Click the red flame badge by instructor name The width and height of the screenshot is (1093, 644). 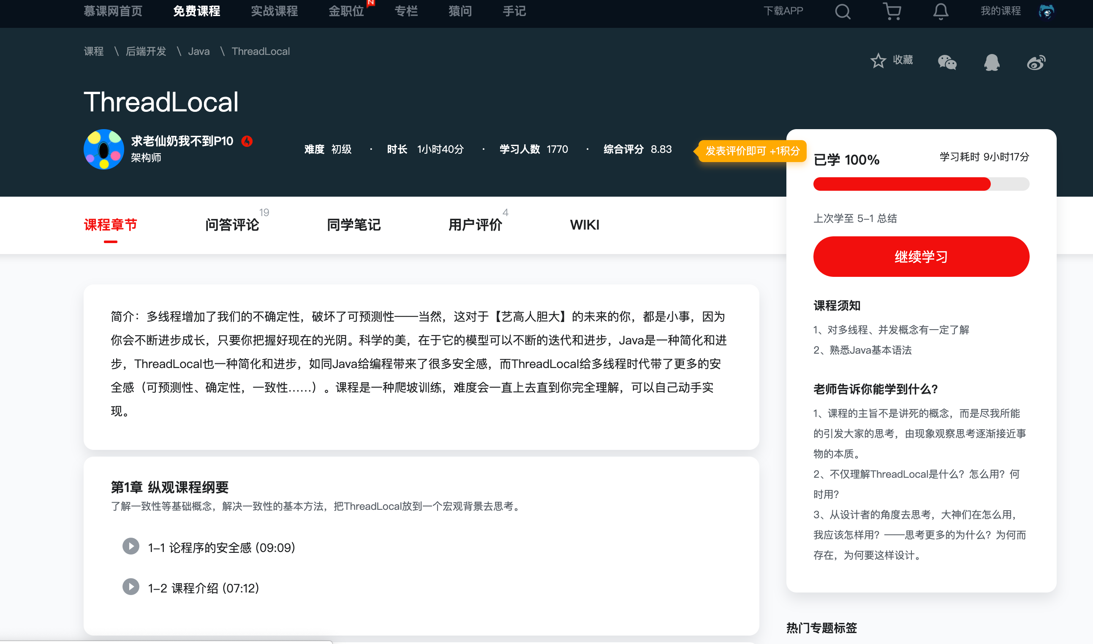coord(247,141)
